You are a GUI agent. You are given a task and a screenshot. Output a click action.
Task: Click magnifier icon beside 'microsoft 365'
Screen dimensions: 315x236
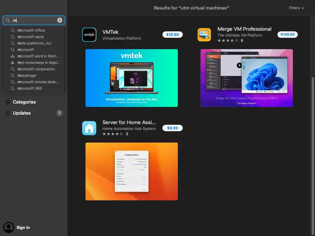(12, 88)
